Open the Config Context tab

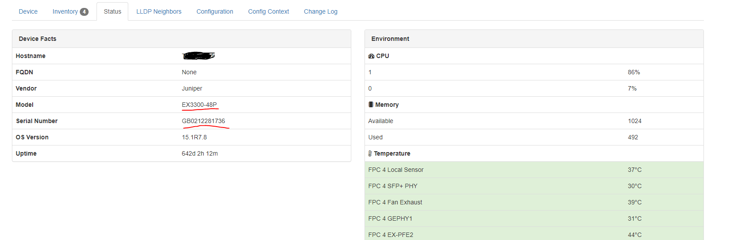click(268, 12)
